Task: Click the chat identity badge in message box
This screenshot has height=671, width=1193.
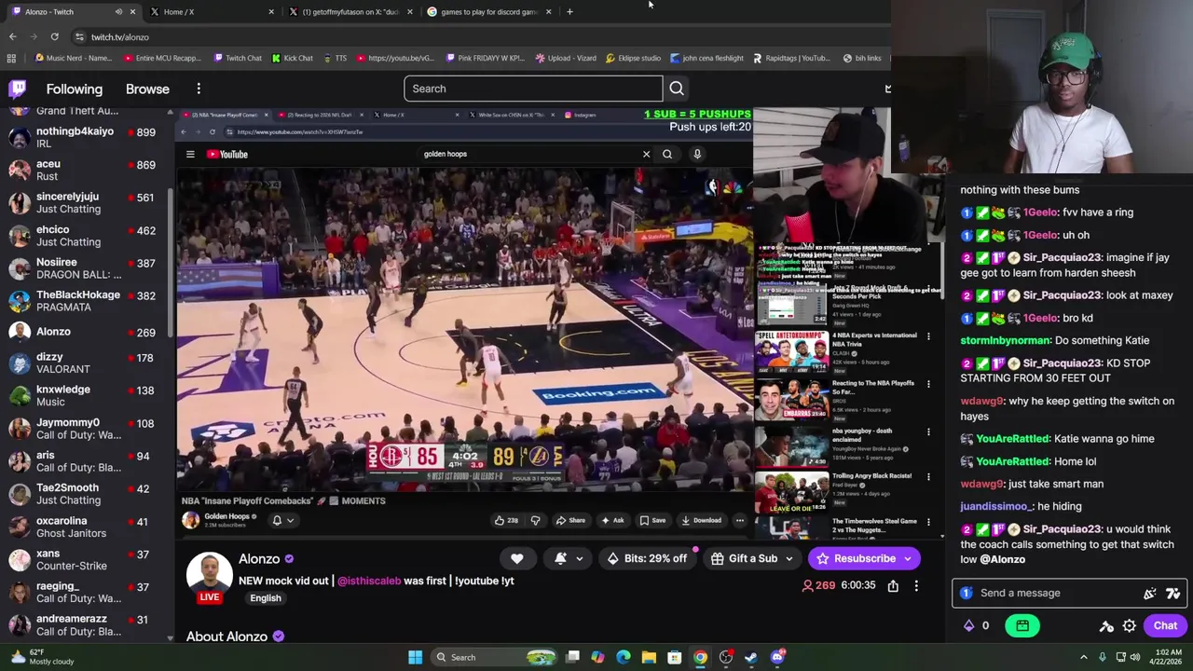Action: pyautogui.click(x=967, y=593)
